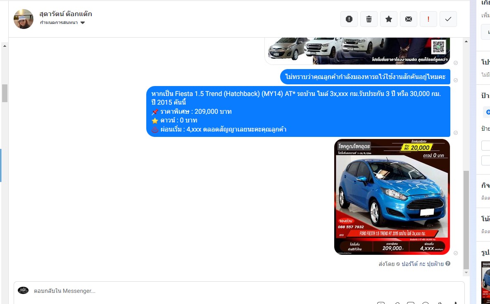Click sender link ปอร์โต้ กะ ปุยฝ้าย
The height and width of the screenshot is (304, 490).
422,264
